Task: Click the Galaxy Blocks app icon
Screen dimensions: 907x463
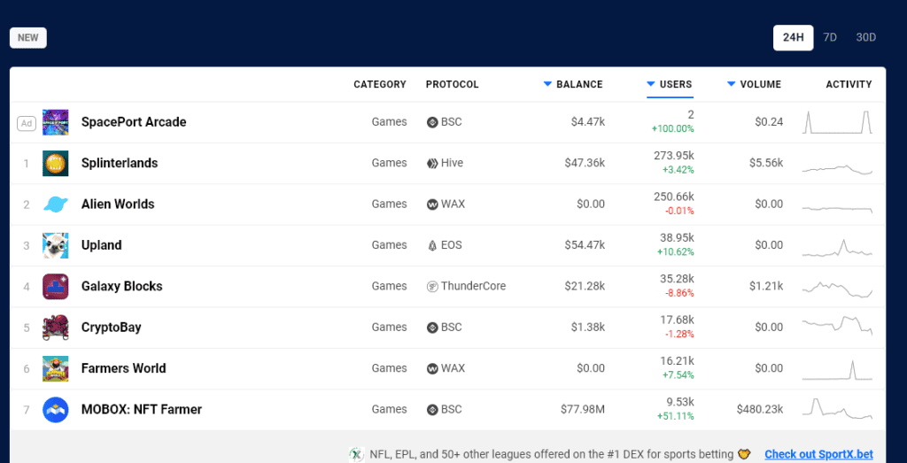Action: [56, 287]
